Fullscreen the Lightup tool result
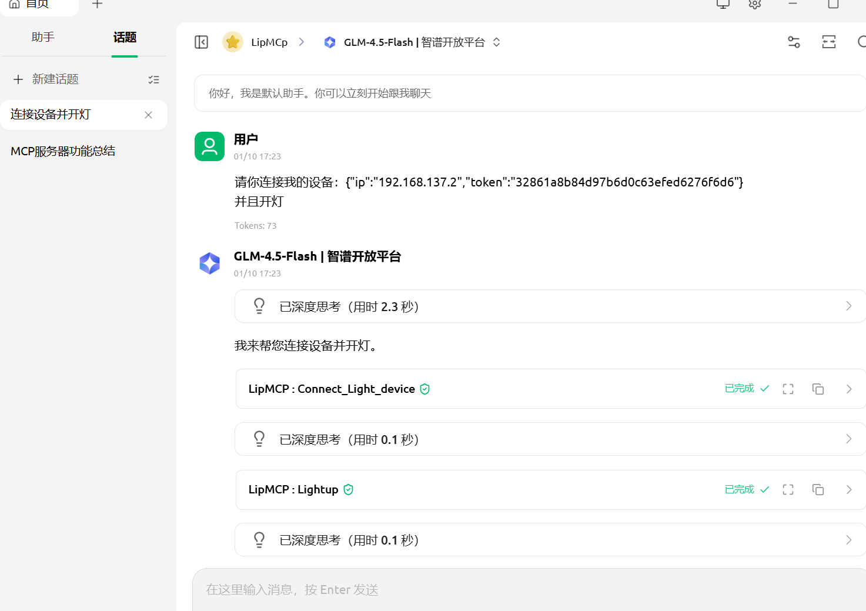Image resolution: width=866 pixels, height=611 pixels. 788,489
